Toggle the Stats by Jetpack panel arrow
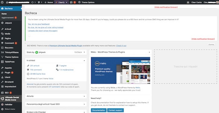This screenshot has height=113, width=219. point(84,52)
